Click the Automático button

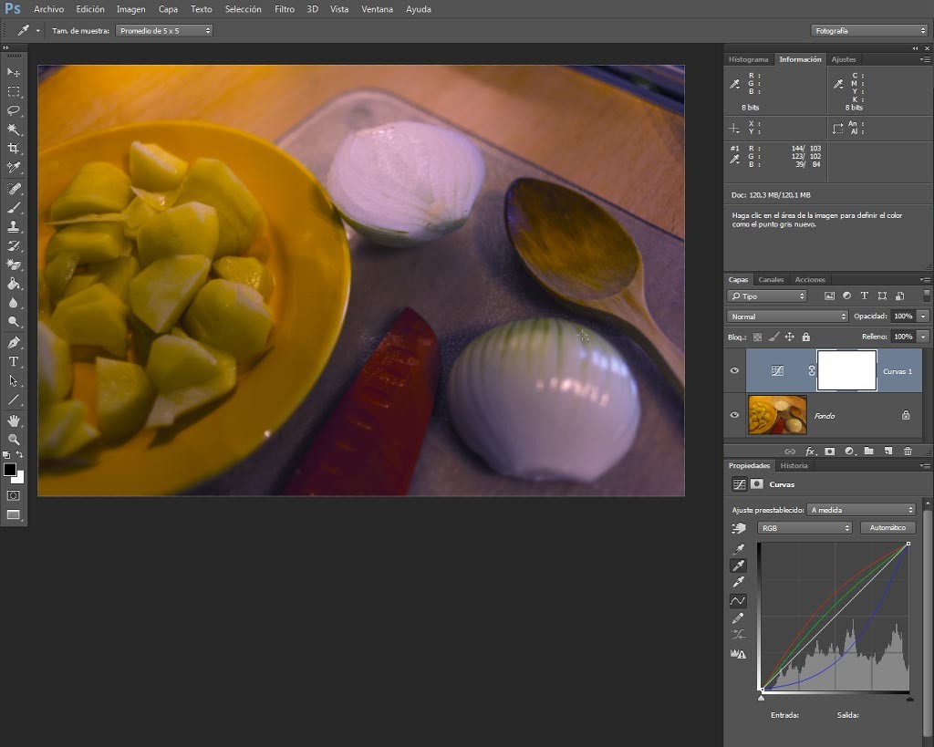point(887,528)
